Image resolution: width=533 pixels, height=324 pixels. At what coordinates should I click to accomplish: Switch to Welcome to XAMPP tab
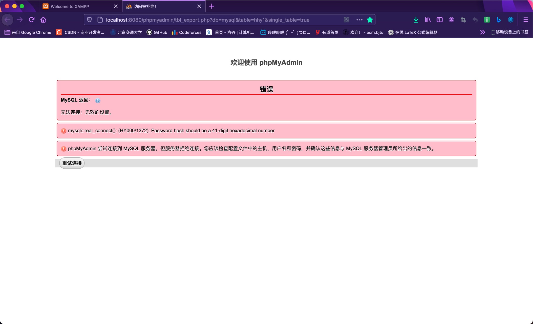(80, 6)
